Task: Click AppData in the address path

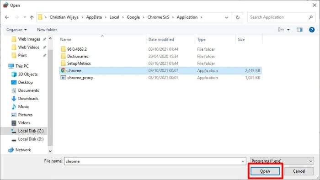Action: click(x=94, y=17)
